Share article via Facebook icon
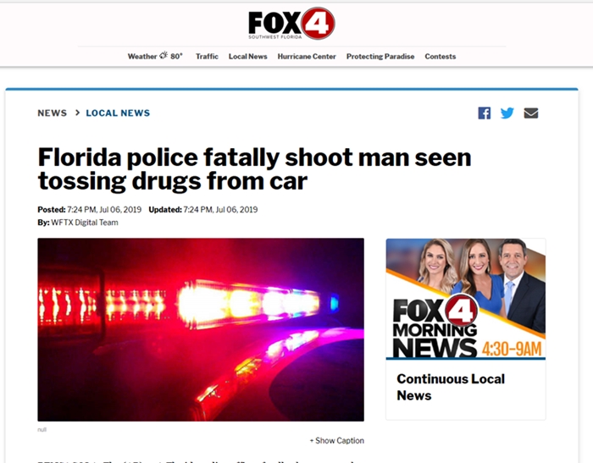 [x=484, y=113]
